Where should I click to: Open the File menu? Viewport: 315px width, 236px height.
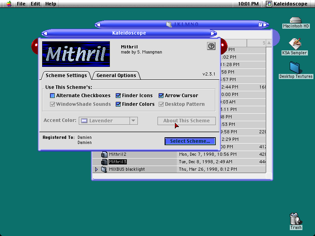[x=21, y=4]
